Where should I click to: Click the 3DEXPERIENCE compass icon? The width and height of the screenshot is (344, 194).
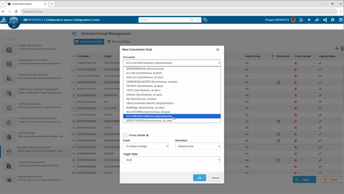14,23
